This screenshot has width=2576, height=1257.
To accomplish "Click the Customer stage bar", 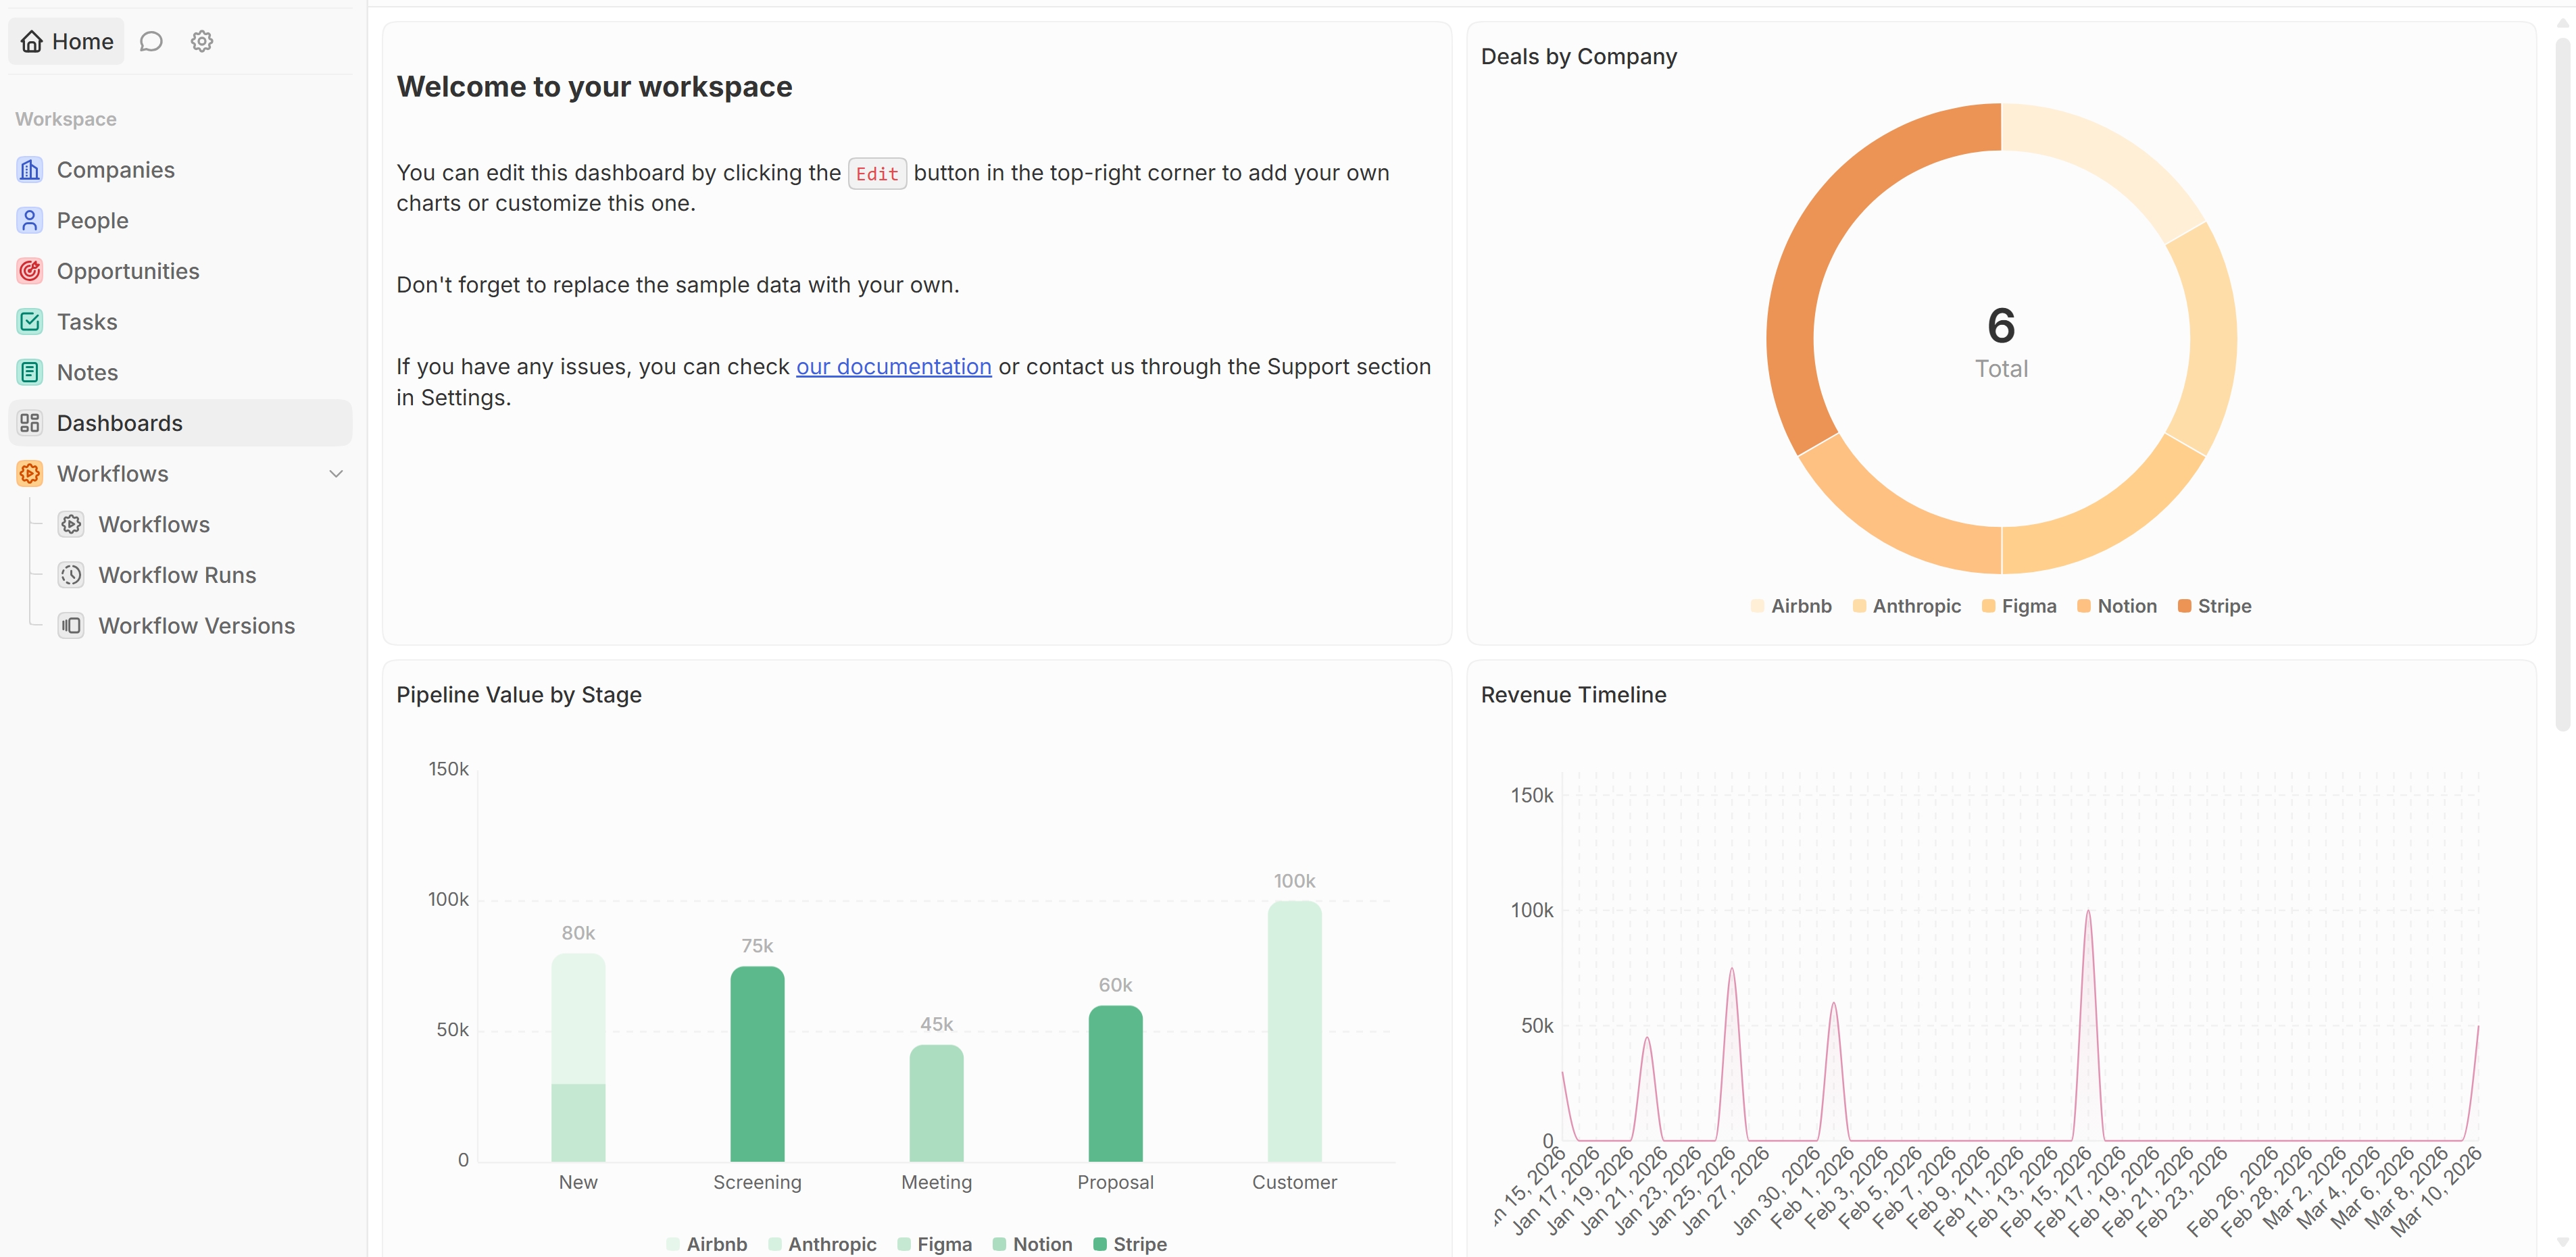I will click(x=1294, y=1031).
